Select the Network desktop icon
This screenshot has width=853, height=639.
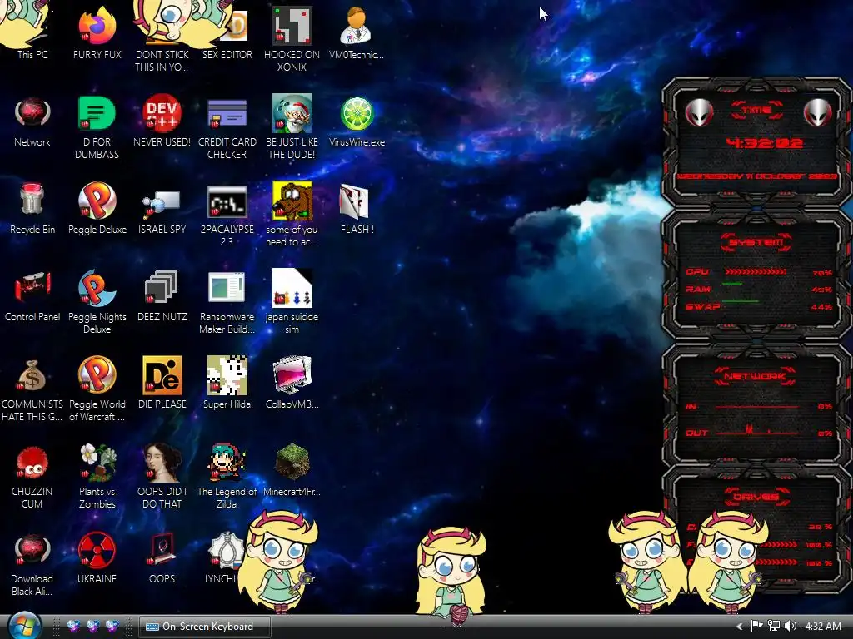[x=32, y=121]
